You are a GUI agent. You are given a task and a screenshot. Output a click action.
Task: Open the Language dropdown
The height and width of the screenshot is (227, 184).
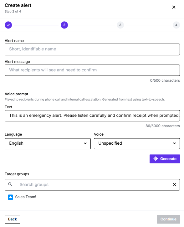[48, 143]
